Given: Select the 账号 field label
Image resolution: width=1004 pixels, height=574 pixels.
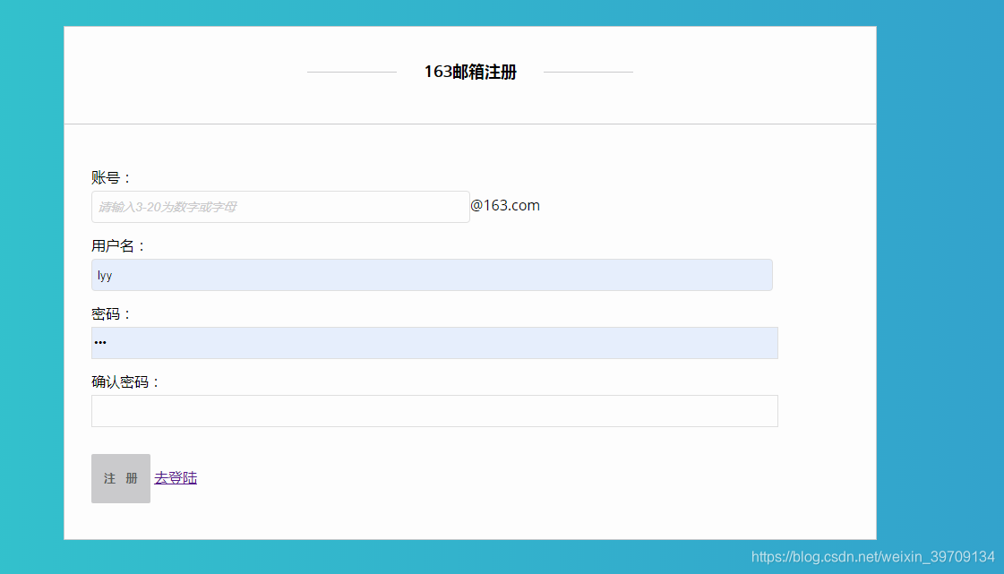Looking at the screenshot, I should (109, 176).
